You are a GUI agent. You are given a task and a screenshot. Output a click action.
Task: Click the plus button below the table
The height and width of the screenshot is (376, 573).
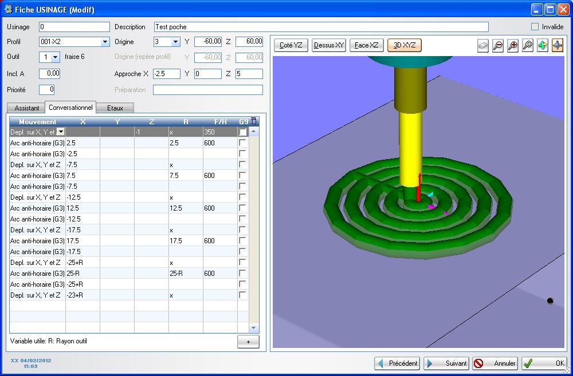(x=248, y=342)
